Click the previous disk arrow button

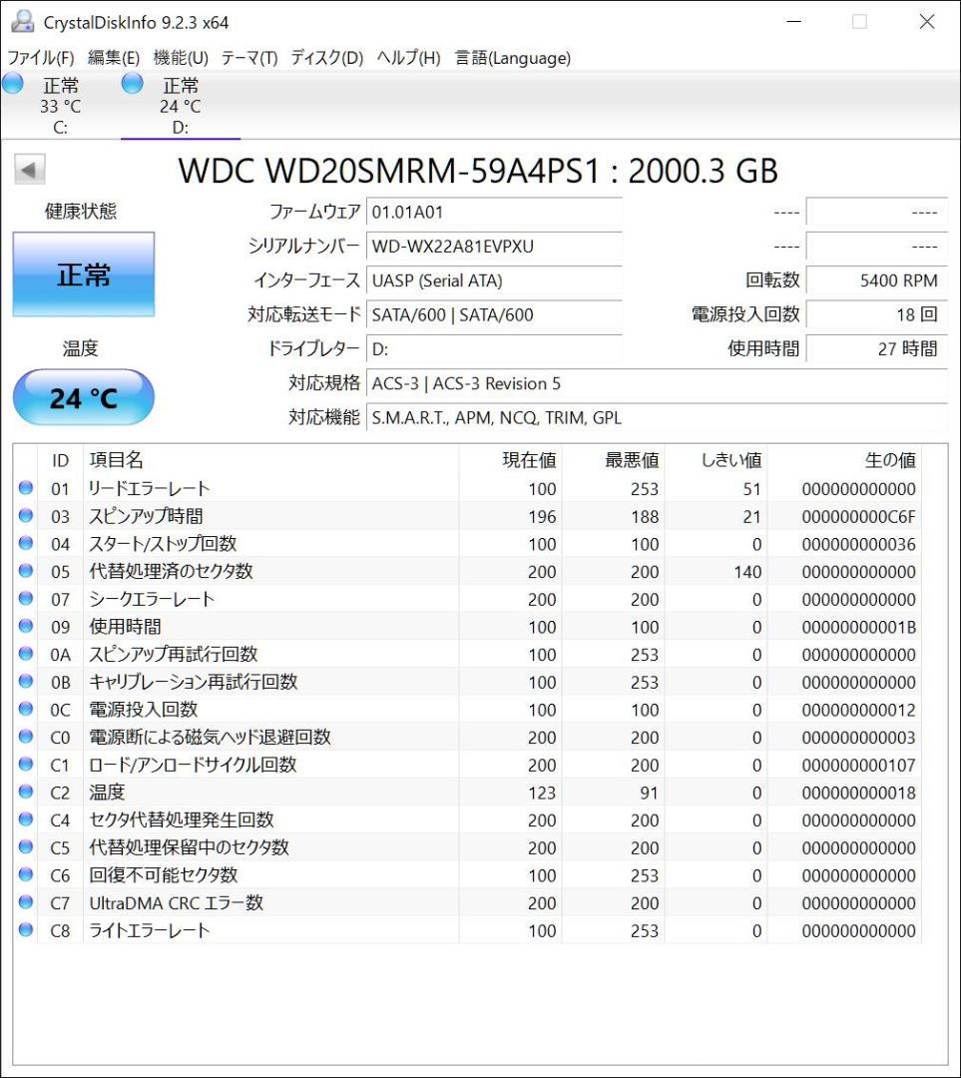(30, 169)
